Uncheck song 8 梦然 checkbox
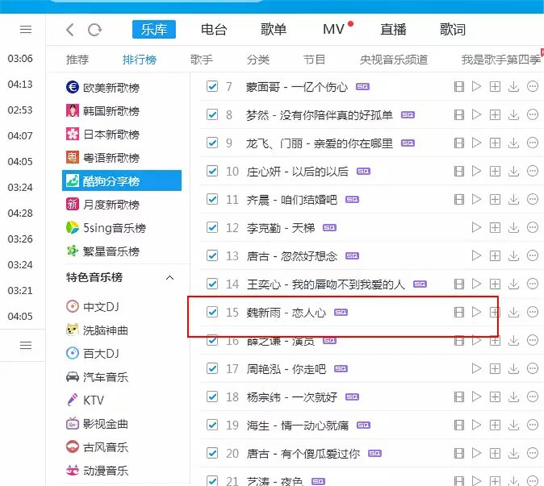This screenshot has width=544, height=486. coord(212,115)
